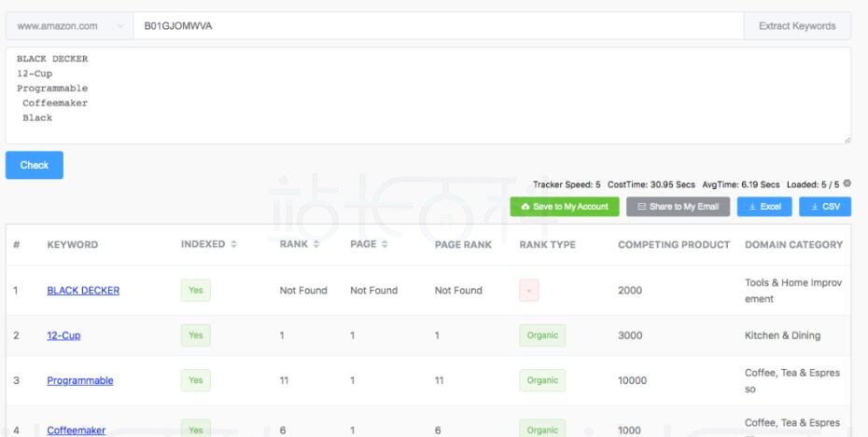Click rank value 11 for Programmable

(x=284, y=381)
